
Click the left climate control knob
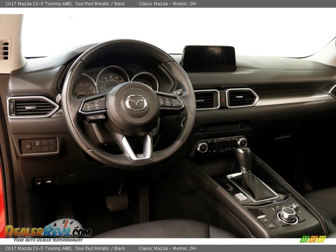[x=202, y=147]
